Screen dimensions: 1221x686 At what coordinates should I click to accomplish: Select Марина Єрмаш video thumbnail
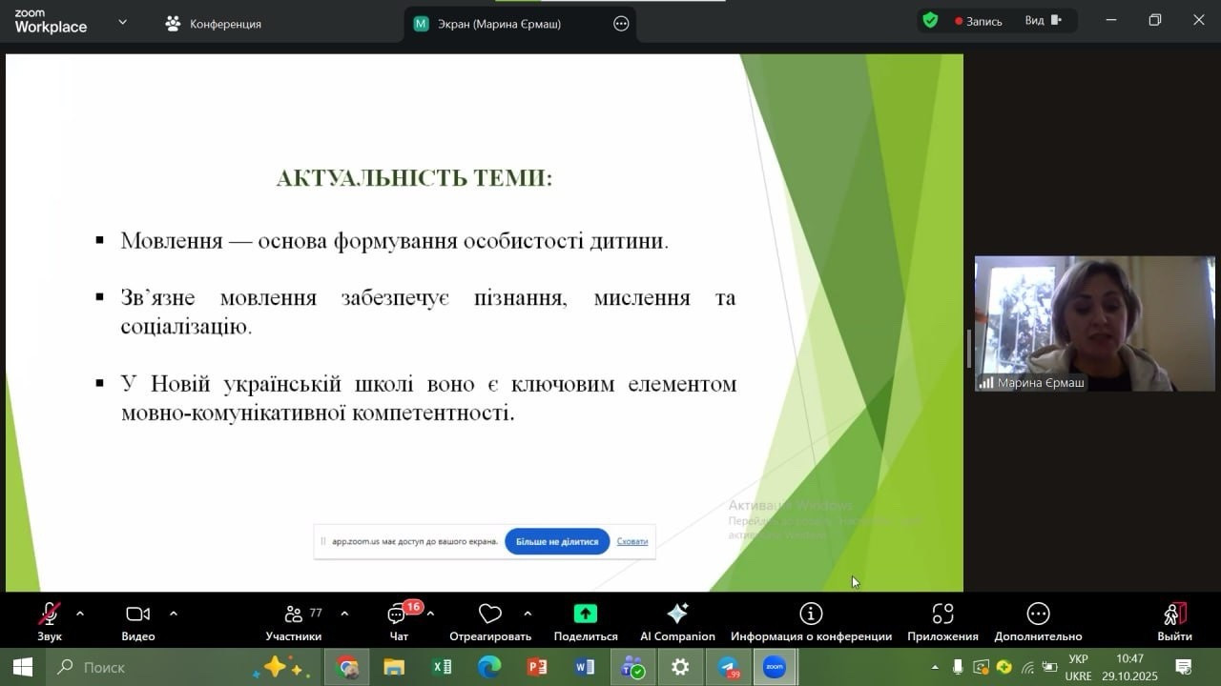tap(1094, 323)
